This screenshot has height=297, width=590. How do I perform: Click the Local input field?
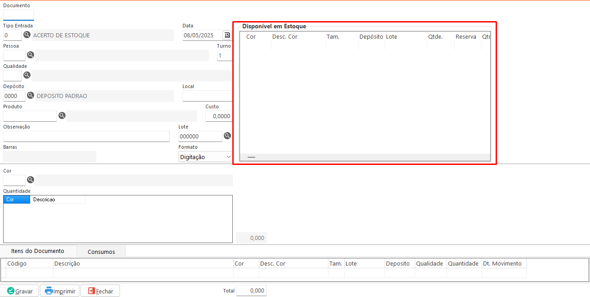point(207,96)
